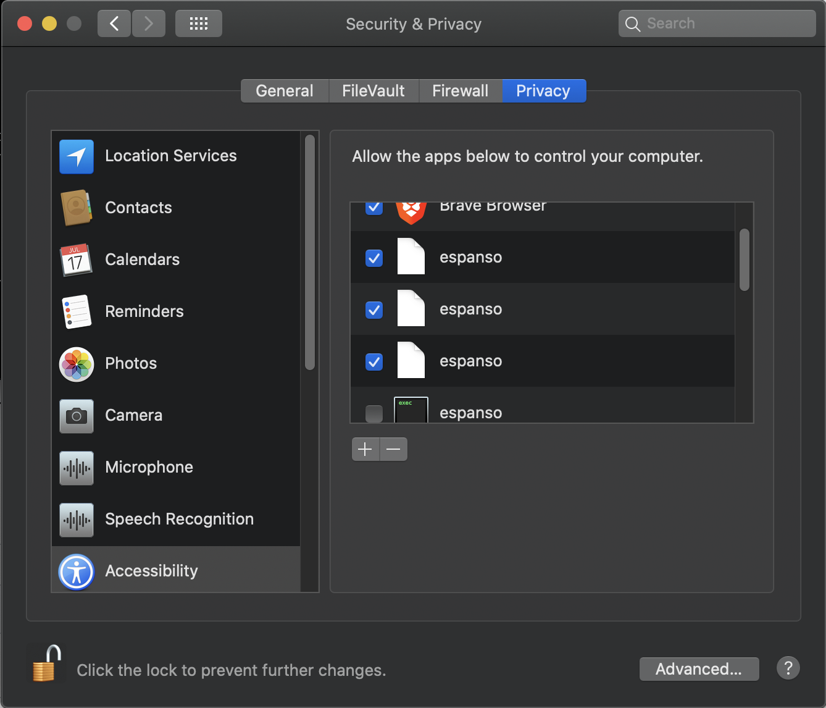Select the Location Services label
The width and height of the screenshot is (826, 708).
tap(171, 156)
